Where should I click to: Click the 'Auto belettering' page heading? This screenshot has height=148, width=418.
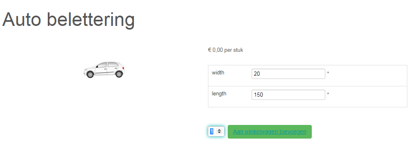click(x=68, y=20)
